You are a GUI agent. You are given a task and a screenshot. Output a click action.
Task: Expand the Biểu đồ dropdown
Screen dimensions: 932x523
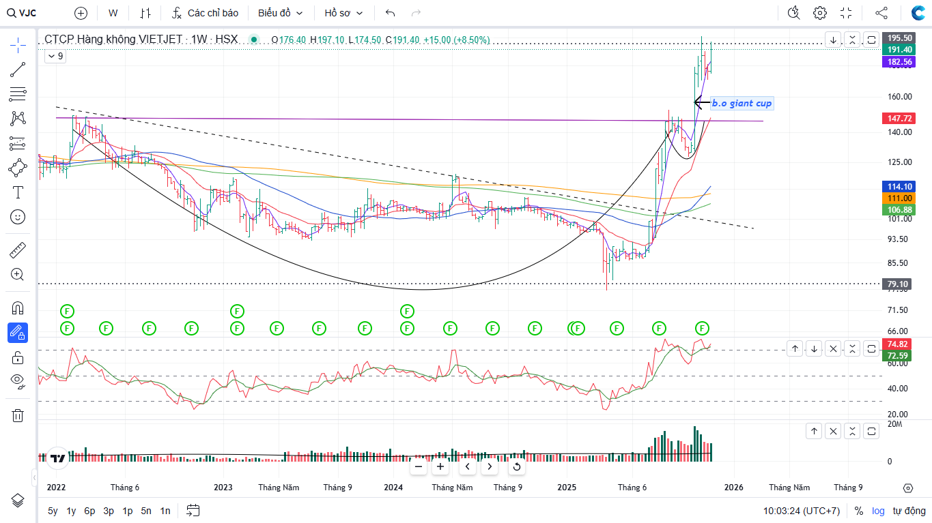click(280, 13)
